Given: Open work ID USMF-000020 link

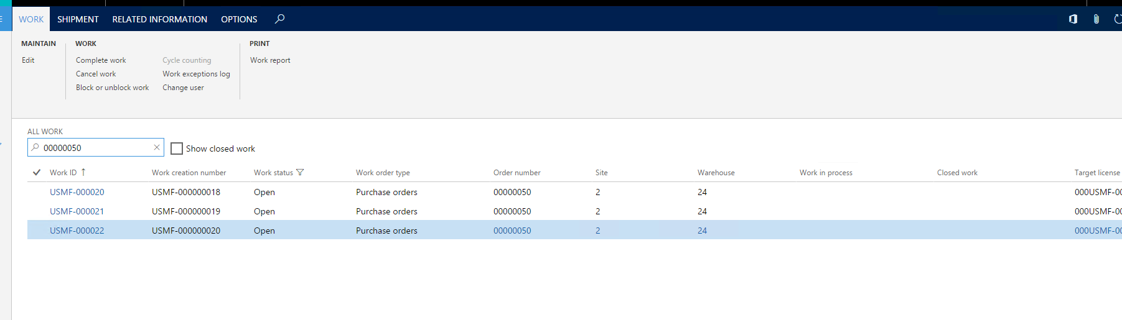Looking at the screenshot, I should [77, 192].
